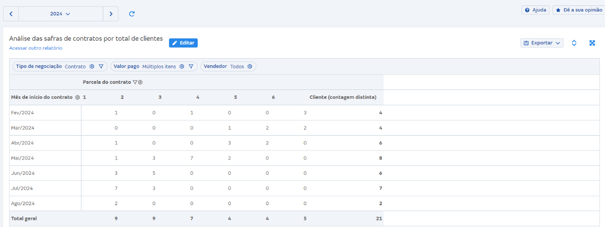Screen dimensions: 605x227
Task: Click the Editar button
Action: (183, 43)
